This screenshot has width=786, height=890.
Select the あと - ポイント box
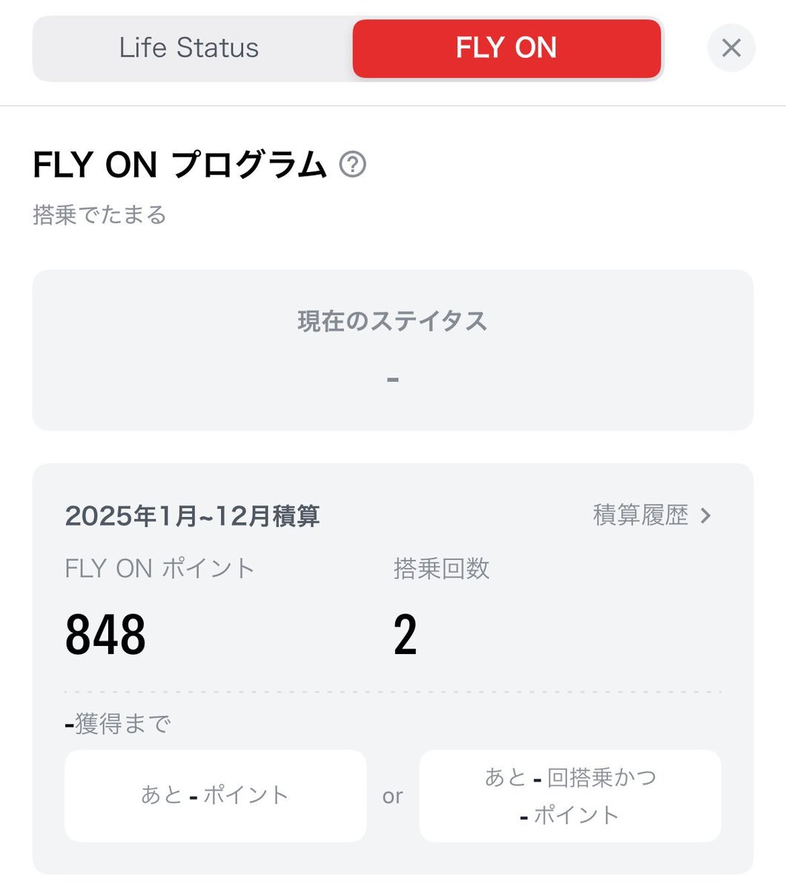click(216, 795)
